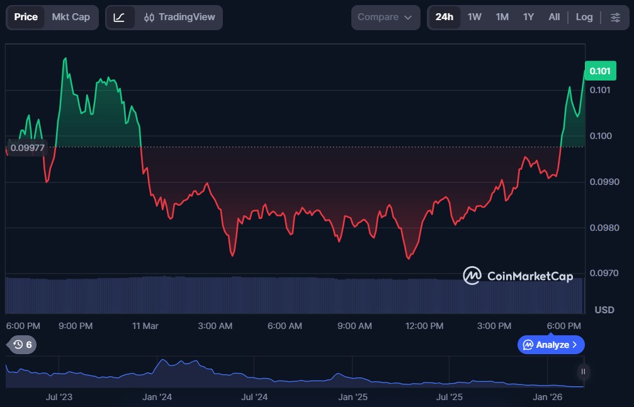Open chart settings sliders icon

tap(615, 17)
